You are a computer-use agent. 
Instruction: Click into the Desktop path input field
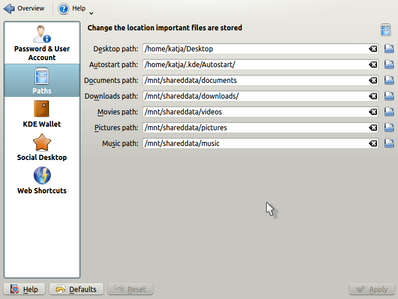[x=254, y=49]
